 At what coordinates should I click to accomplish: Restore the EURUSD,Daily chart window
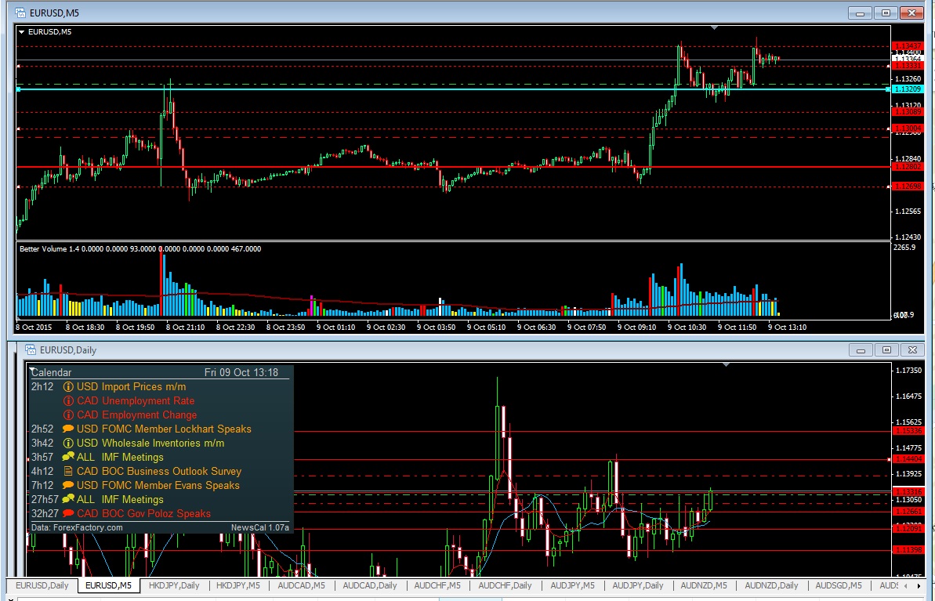(x=886, y=350)
